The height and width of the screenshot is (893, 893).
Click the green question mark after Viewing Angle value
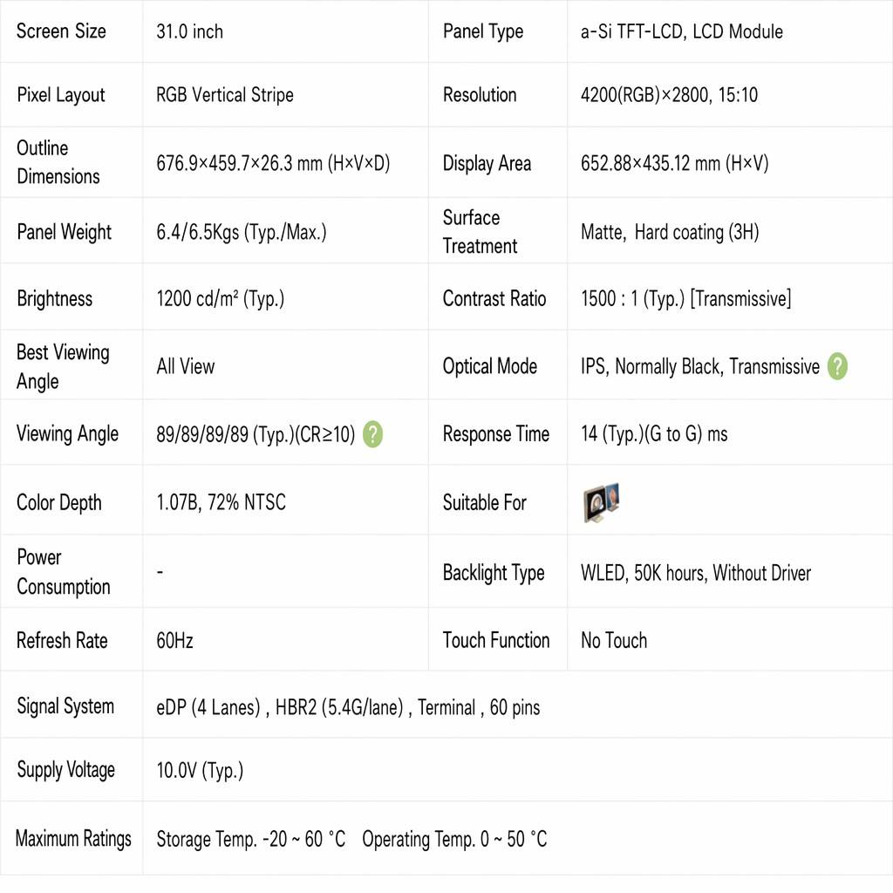click(373, 434)
